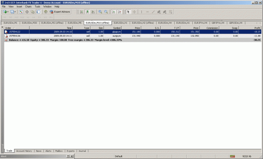Switch to GBPJPYm,H4 chart tab
The height and width of the screenshot is (159, 263).
pyautogui.click(x=218, y=23)
